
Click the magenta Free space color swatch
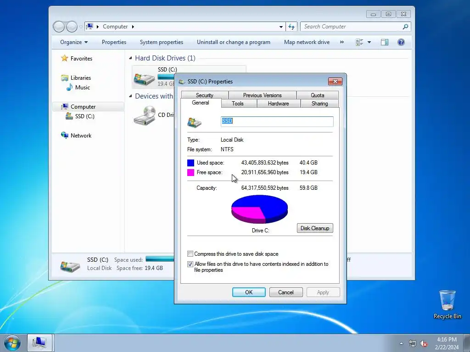point(190,172)
